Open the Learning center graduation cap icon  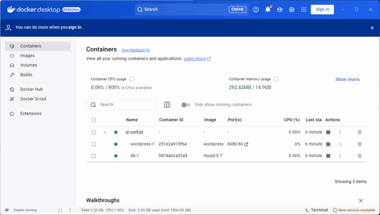(280, 9)
